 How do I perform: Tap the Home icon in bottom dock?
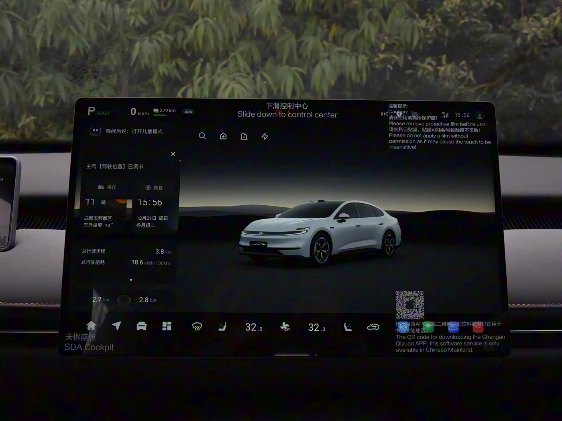(91, 326)
